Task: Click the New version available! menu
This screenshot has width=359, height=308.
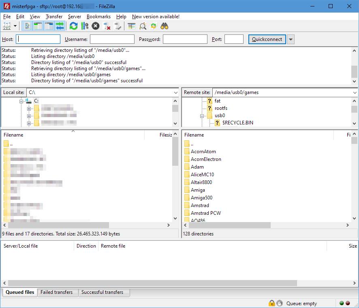Action: (156, 17)
